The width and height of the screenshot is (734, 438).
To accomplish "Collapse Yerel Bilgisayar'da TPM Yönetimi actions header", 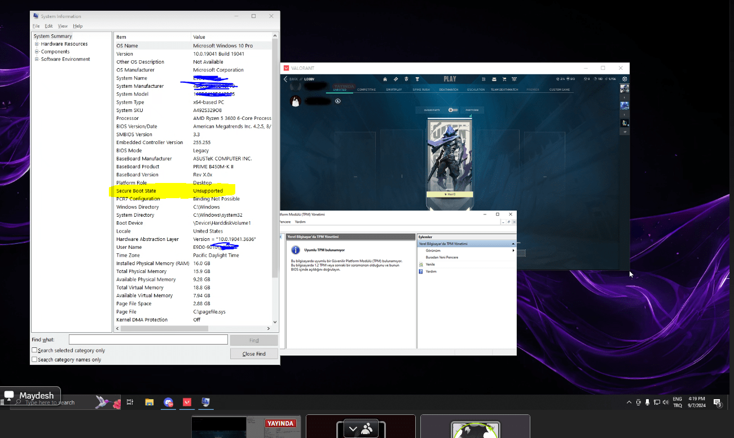I will 513,244.
